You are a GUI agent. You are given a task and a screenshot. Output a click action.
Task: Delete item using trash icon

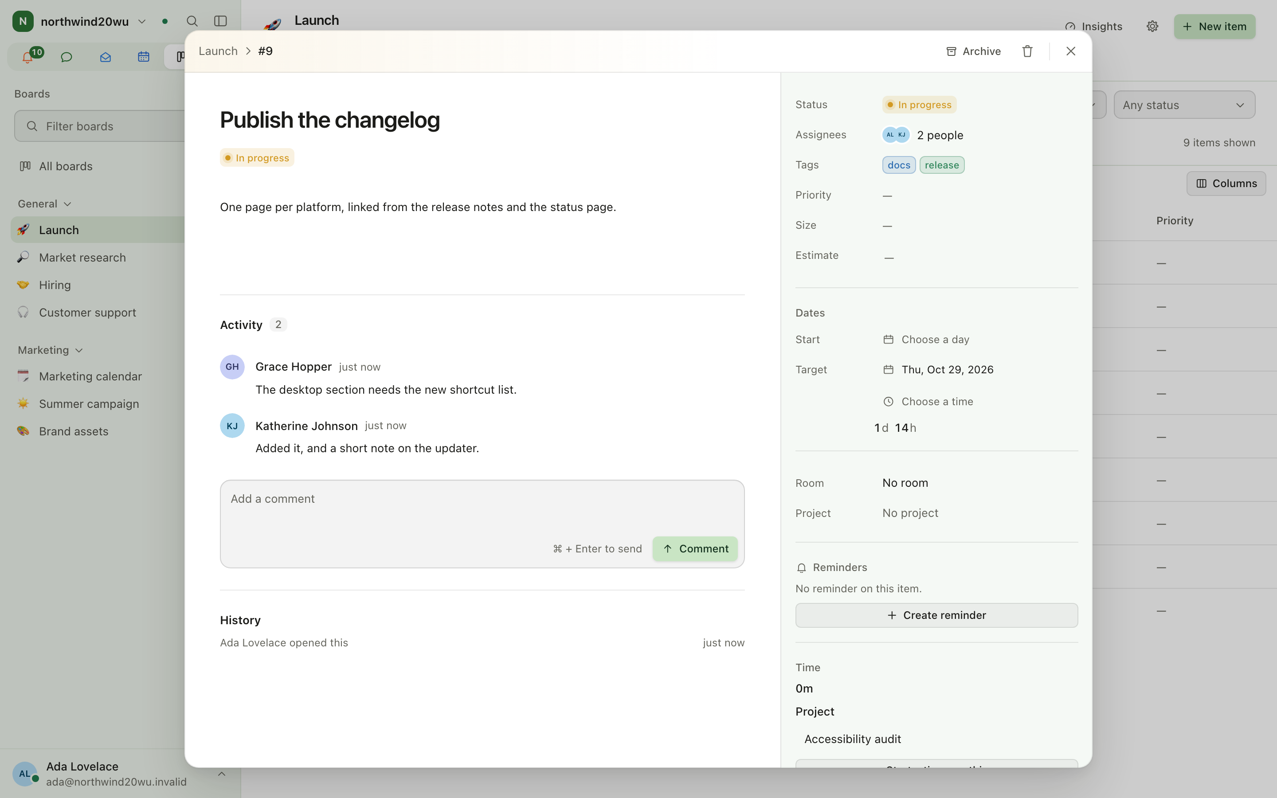[x=1027, y=51]
